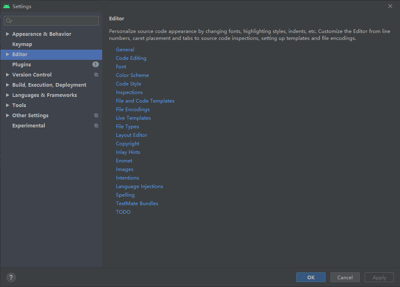400x287 pixels.
Task: Click the project-level icon next to Other Settings
Action: coord(96,116)
